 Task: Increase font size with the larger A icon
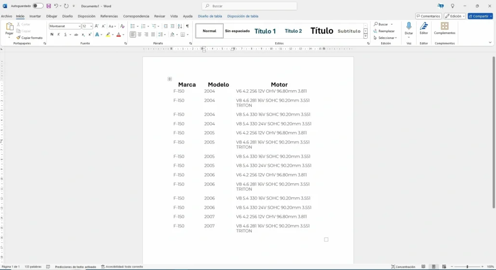pos(96,26)
